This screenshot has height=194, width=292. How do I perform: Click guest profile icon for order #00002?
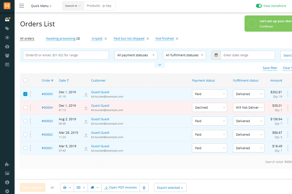[x=86, y=135]
